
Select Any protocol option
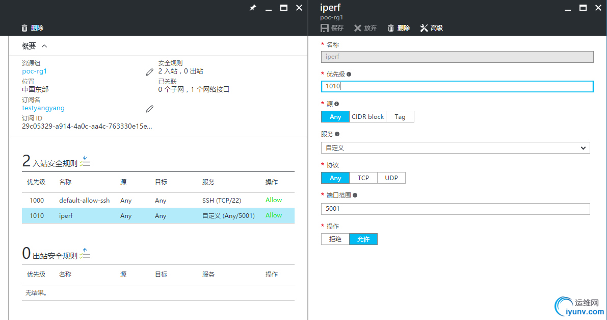335,178
